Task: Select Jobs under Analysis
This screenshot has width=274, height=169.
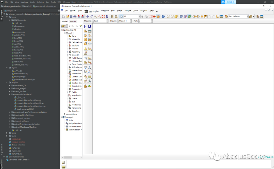Action: [x=71, y=121]
